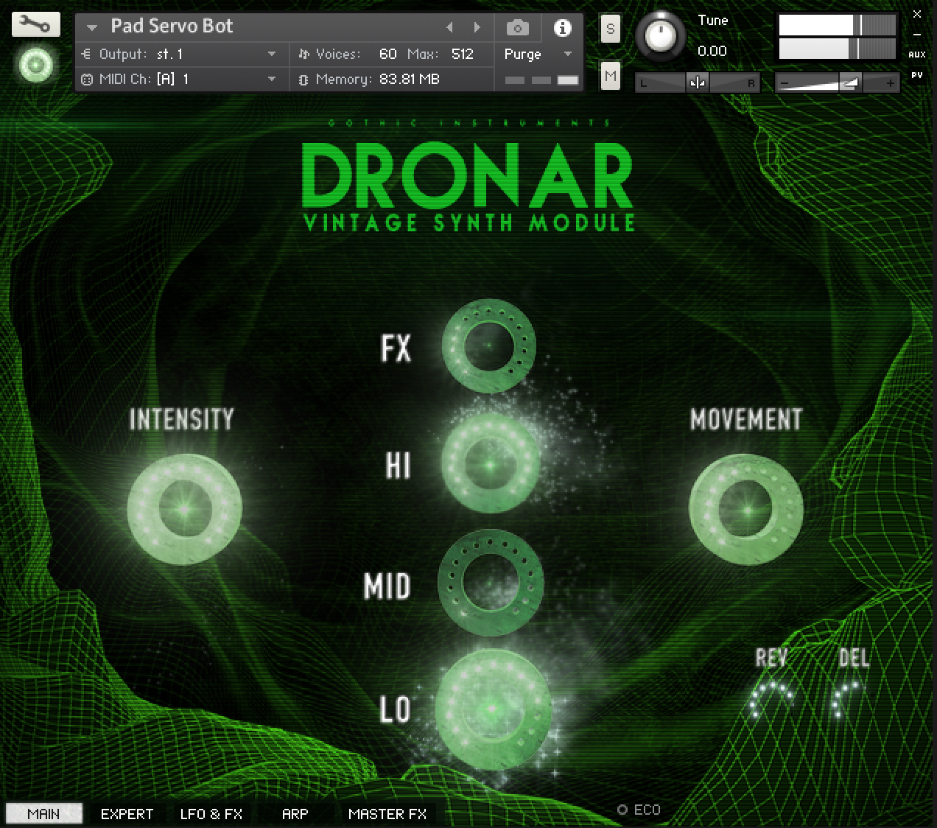
Task: Click the AUX sends icon
Action: coord(919,54)
